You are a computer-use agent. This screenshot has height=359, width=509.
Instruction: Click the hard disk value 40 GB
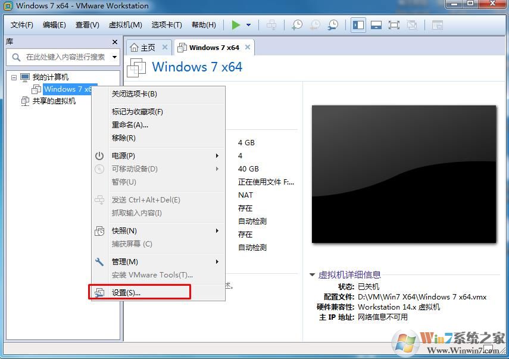(248, 169)
